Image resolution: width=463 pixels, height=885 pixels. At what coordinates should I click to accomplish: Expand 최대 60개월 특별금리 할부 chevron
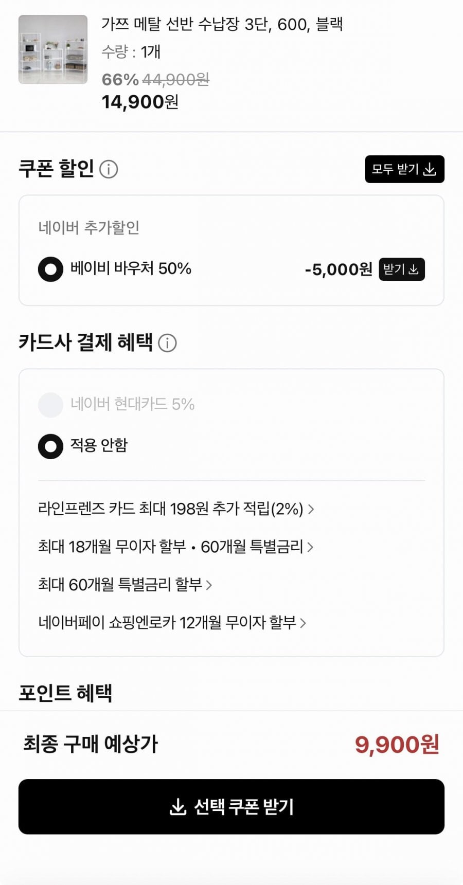click(209, 585)
